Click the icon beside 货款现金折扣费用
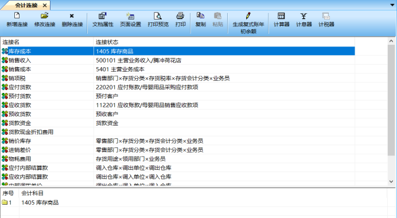Viewport: 397px width, 218px height. point(5,132)
